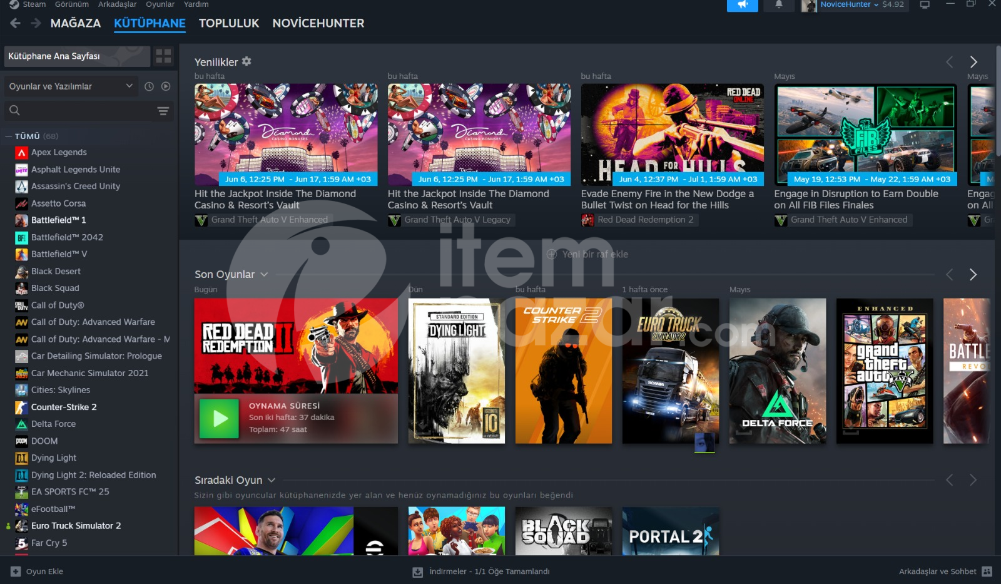The height and width of the screenshot is (584, 1001).
Task: Toggle ready-to-play filter icon
Action: (166, 86)
